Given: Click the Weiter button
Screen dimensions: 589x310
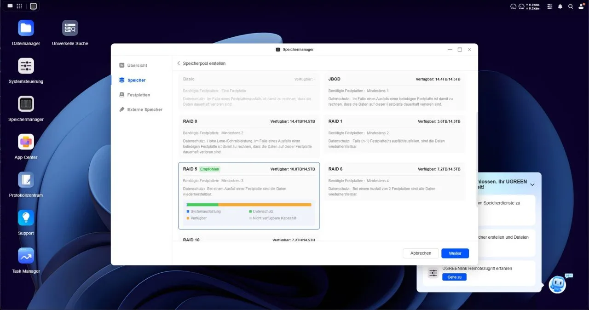Looking at the screenshot, I should pyautogui.click(x=455, y=253).
